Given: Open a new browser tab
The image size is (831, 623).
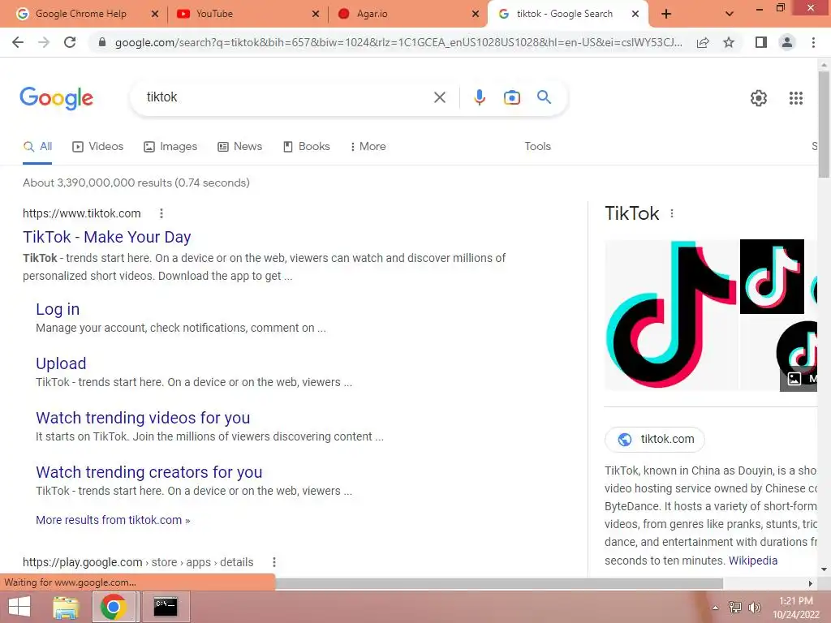Looking at the screenshot, I should (666, 14).
